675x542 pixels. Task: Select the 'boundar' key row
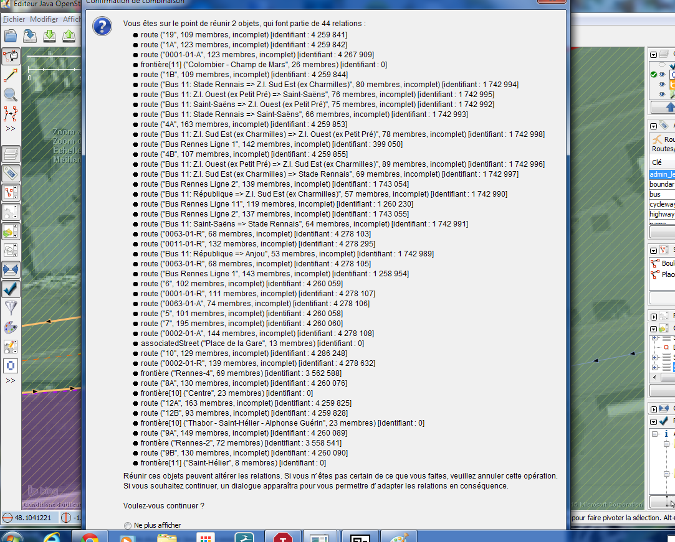click(x=662, y=184)
